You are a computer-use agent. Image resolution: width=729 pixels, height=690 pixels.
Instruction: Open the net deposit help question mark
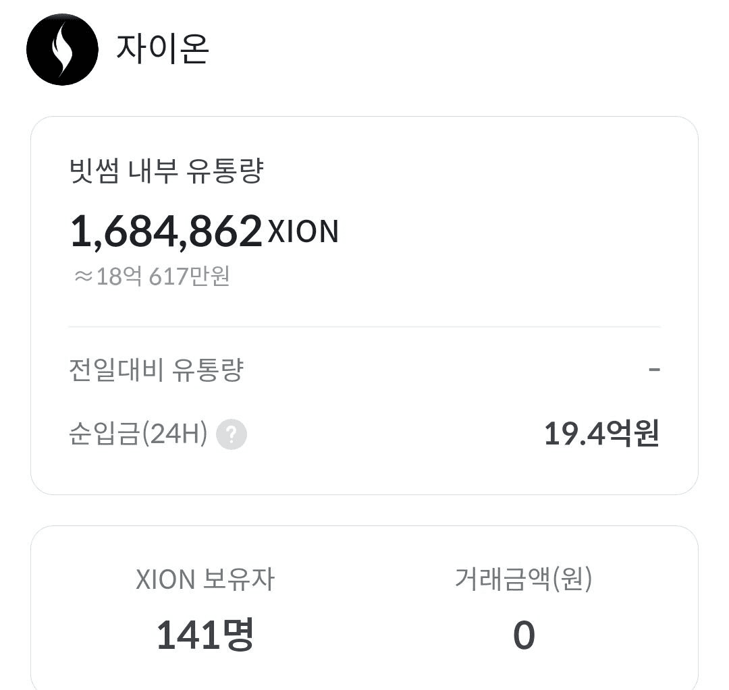click(231, 434)
